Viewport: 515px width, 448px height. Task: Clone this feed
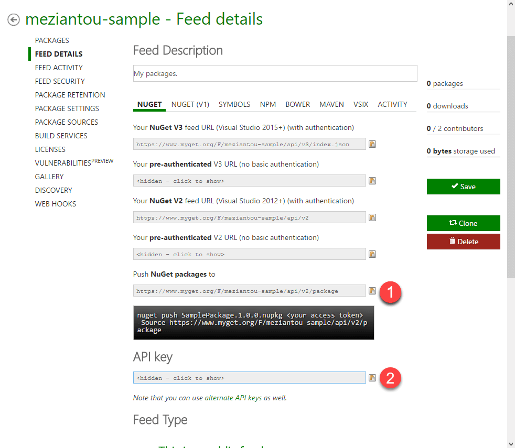pyautogui.click(x=463, y=223)
